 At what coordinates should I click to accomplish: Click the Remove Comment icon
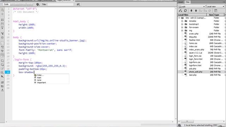point(2,65)
